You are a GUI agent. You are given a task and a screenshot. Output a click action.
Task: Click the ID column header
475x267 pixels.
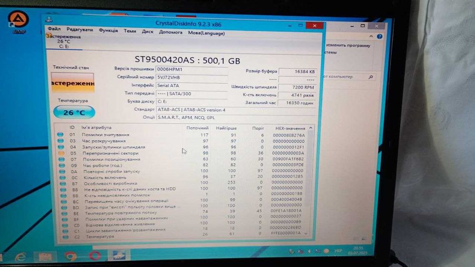pyautogui.click(x=72, y=127)
